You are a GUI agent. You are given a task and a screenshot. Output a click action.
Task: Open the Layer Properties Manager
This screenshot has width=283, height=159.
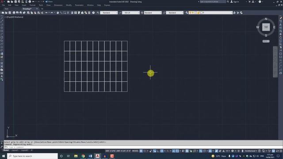point(187,13)
